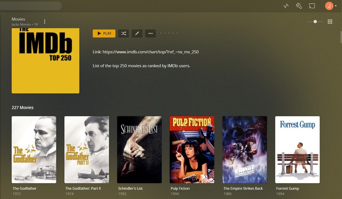Viewport: 342px width, 199px height.
Task: Click the rating dots next to the buttons
Action: point(169,33)
